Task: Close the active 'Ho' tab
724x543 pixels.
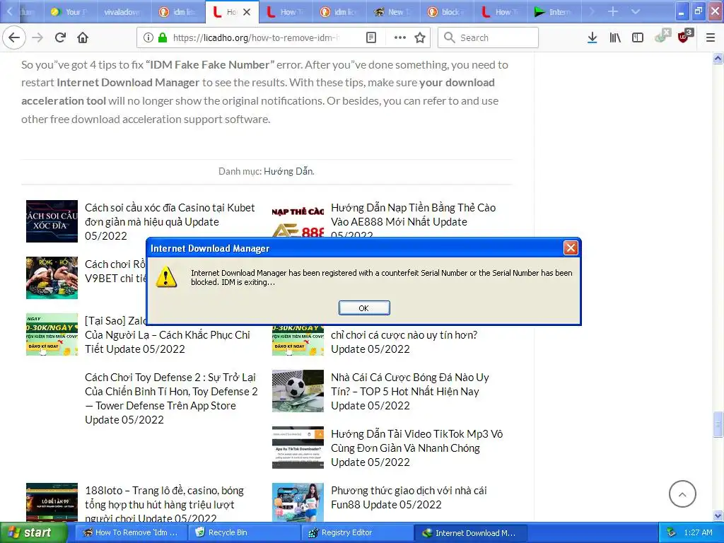Action: pos(247,12)
